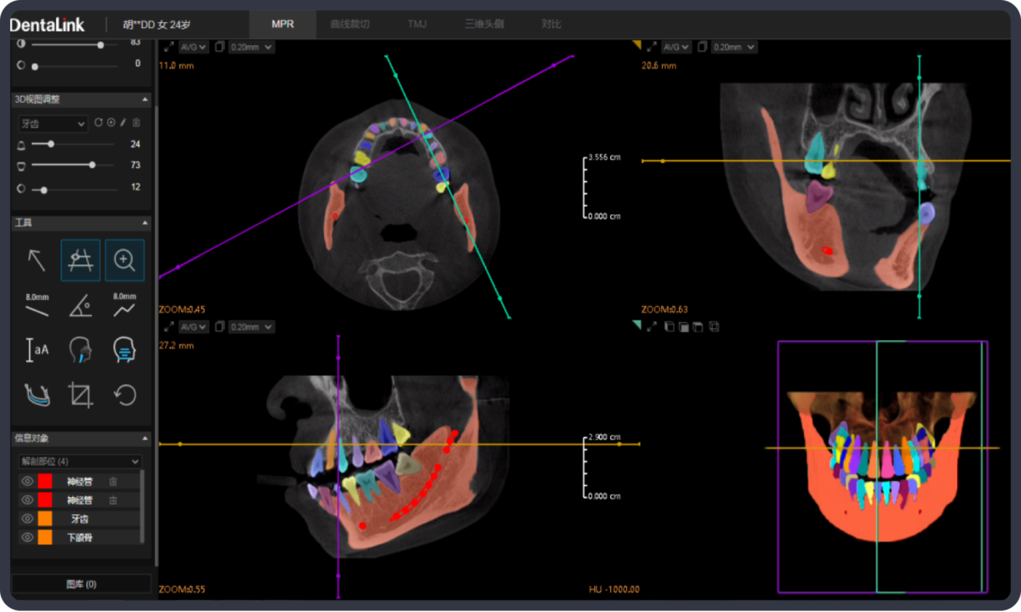This screenshot has width=1021, height=612.
Task: Open the TMJ tab
Action: tap(417, 24)
